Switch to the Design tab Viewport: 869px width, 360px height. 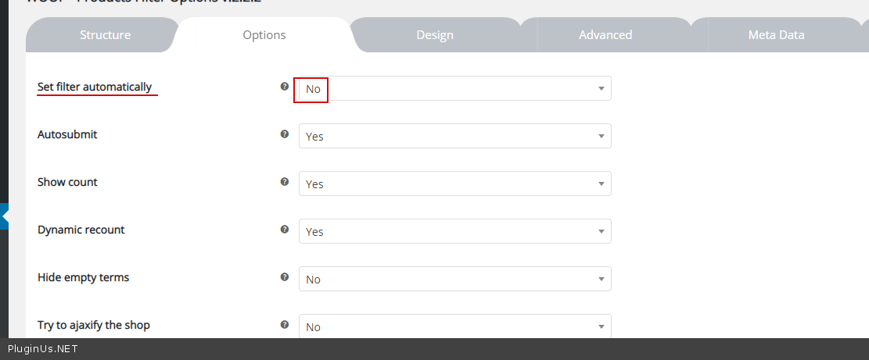435,35
